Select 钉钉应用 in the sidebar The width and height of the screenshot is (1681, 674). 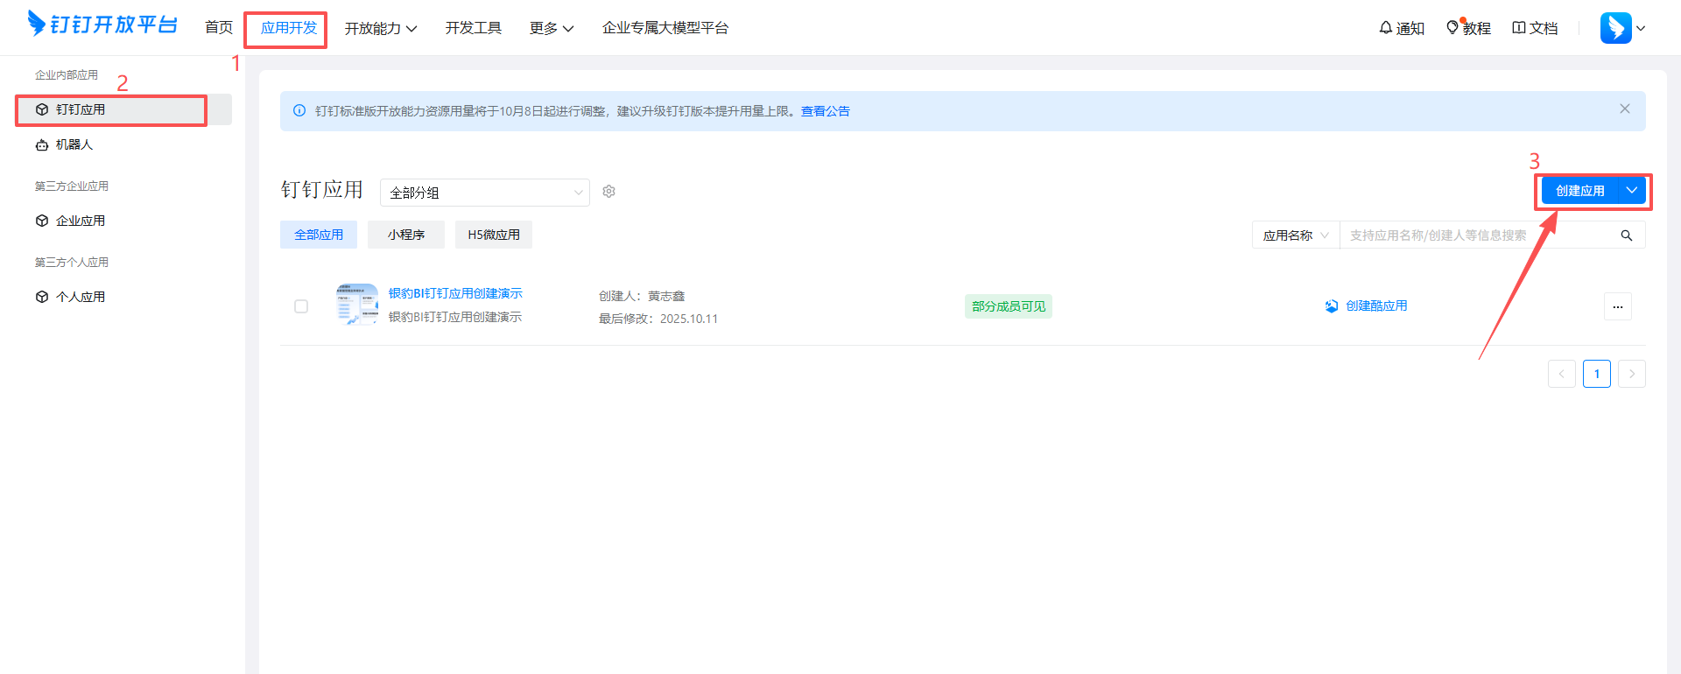[123, 109]
